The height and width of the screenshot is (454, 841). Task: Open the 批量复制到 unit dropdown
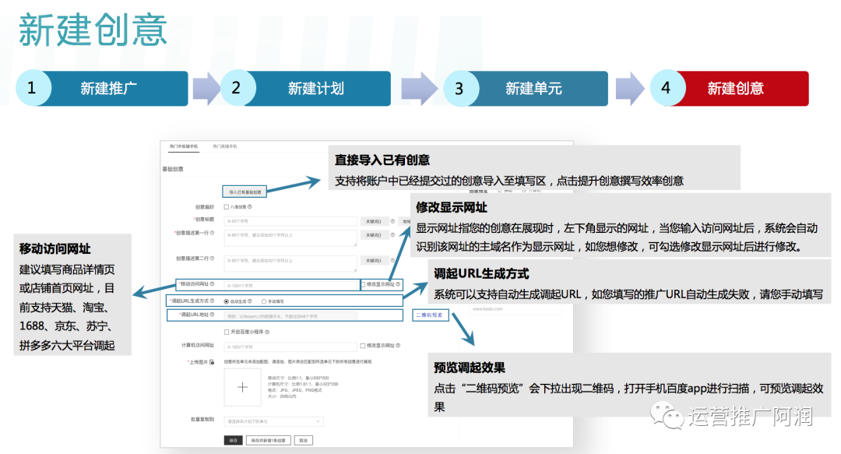273,421
